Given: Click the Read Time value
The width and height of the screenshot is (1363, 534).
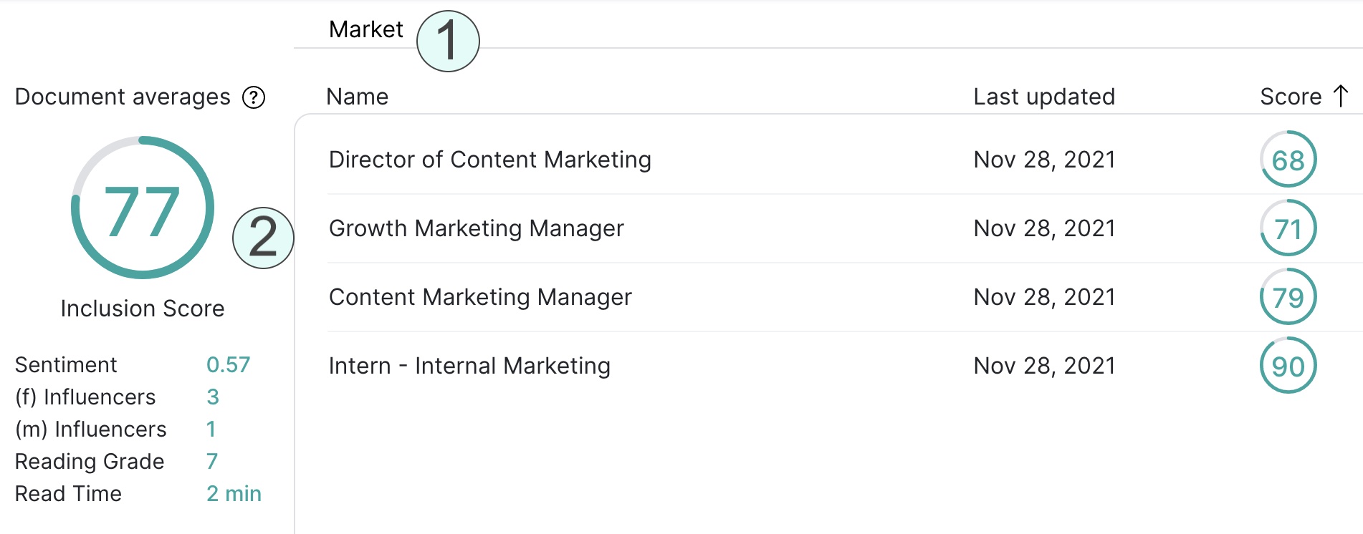Looking at the screenshot, I should [234, 494].
